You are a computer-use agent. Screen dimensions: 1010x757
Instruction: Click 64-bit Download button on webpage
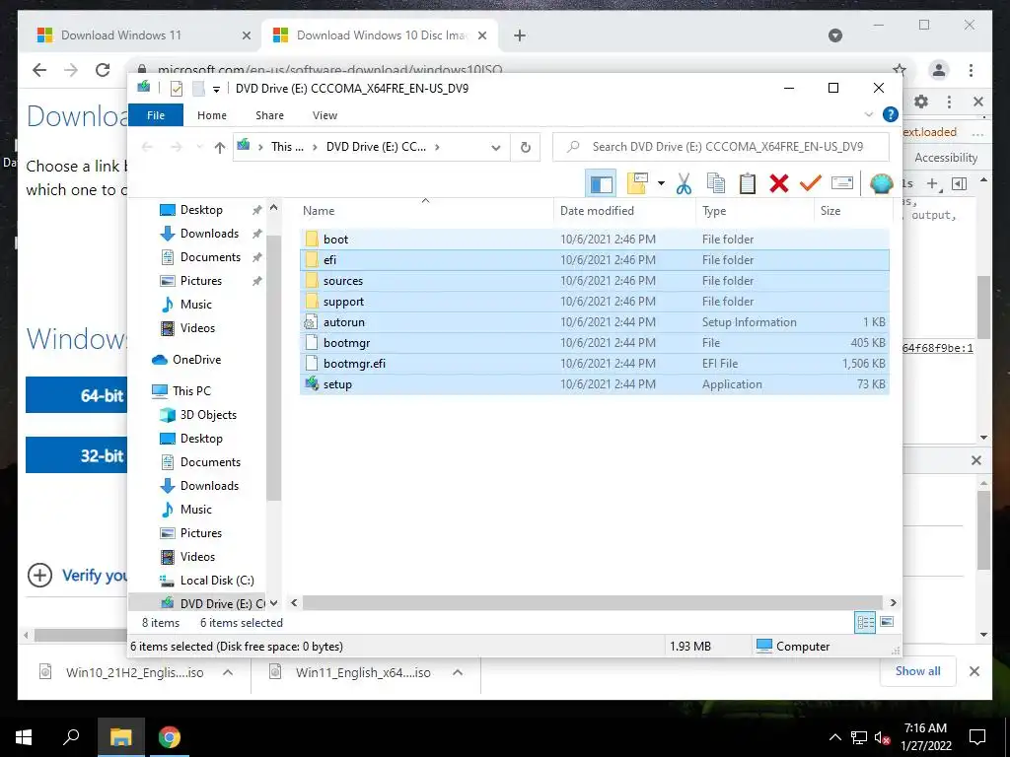coord(77,395)
